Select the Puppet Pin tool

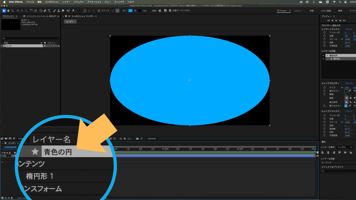click(x=73, y=11)
